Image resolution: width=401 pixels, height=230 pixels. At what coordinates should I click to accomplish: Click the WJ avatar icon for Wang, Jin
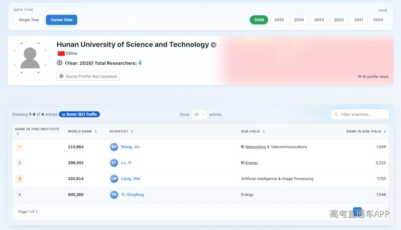[114, 147]
